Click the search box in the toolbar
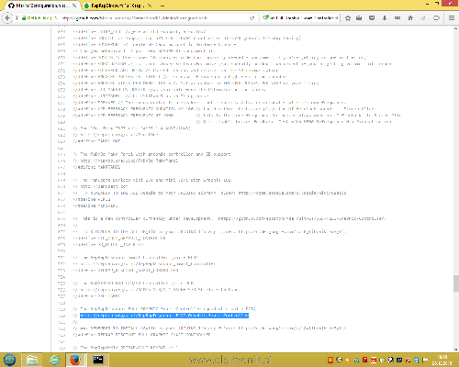This screenshot has width=459, height=367. tap(300, 18)
